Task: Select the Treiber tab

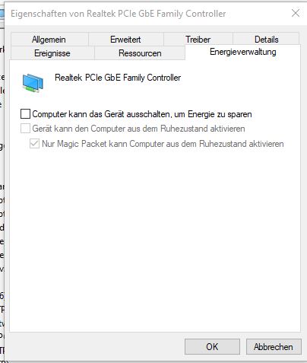Action: (198, 40)
